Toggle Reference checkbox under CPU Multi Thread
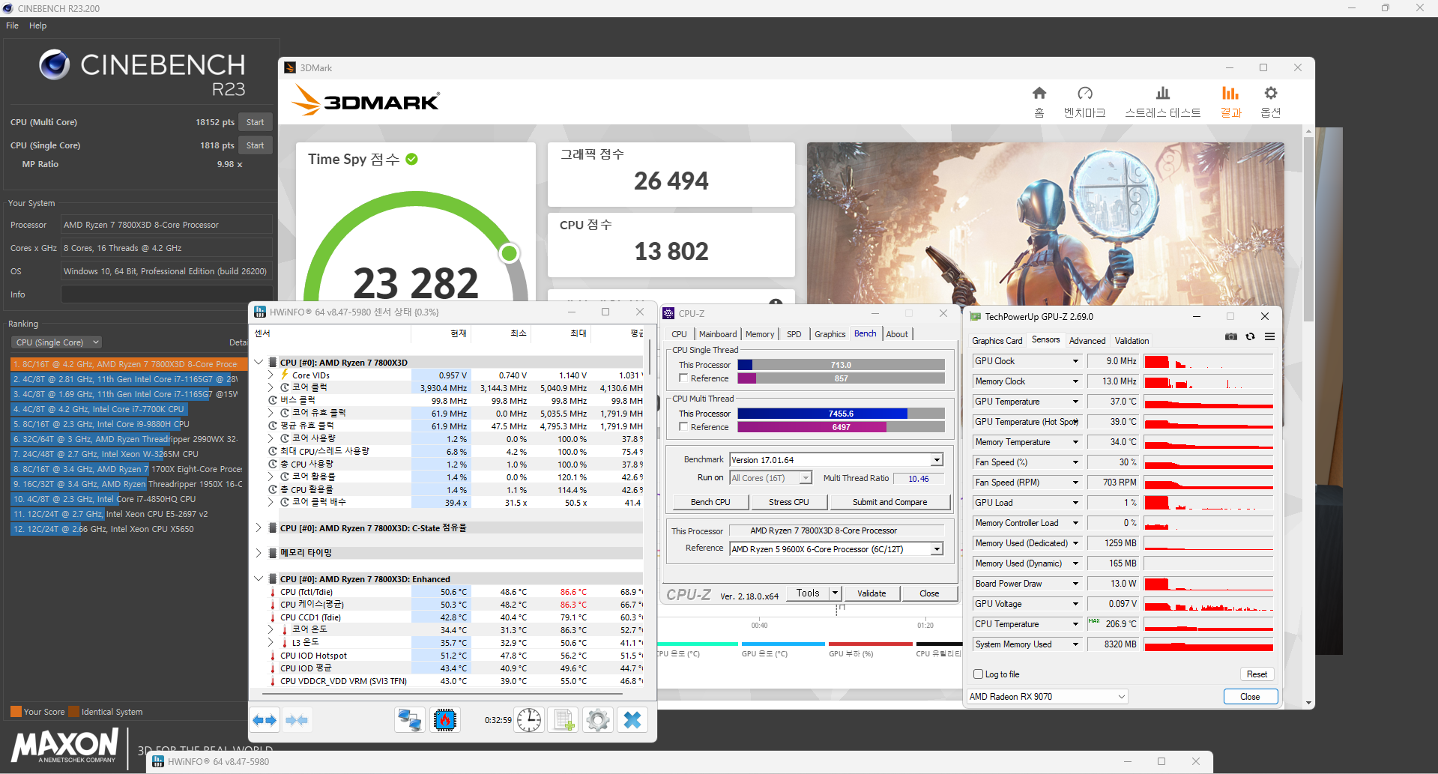 tap(683, 427)
